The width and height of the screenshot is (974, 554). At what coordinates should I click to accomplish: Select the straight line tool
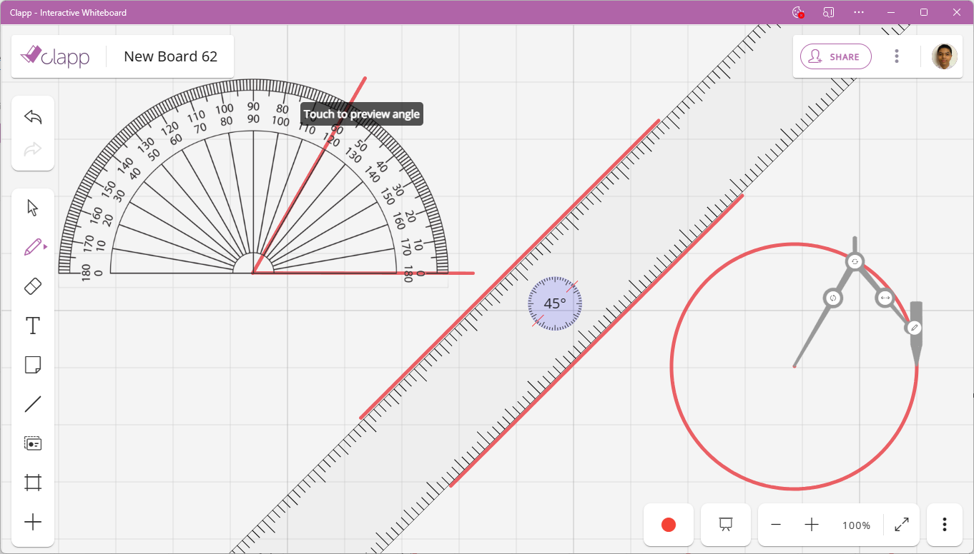pyautogui.click(x=32, y=404)
